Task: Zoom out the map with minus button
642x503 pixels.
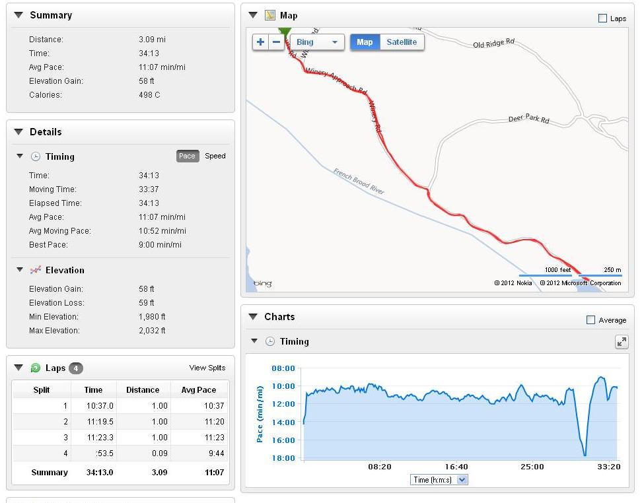Action: click(x=277, y=42)
